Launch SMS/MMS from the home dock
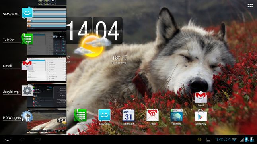The width and height of the screenshot is (257, 144). tap(104, 117)
